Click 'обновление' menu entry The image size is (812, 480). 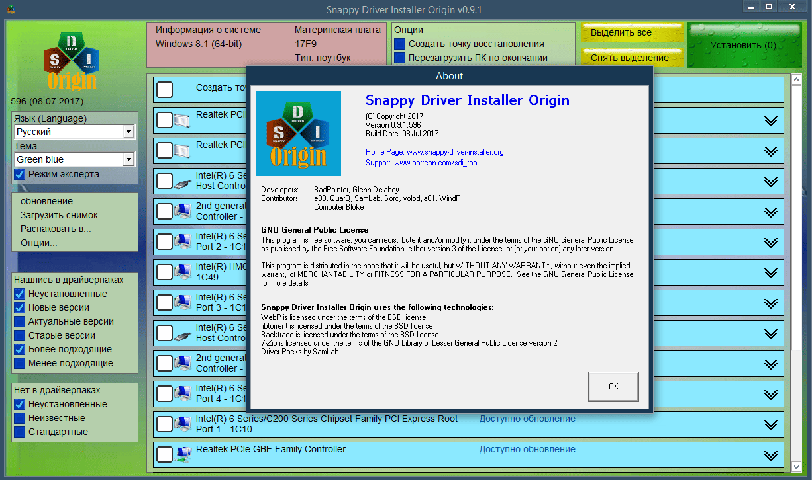(46, 201)
